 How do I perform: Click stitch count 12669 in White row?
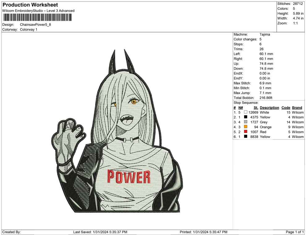pos(253,112)
